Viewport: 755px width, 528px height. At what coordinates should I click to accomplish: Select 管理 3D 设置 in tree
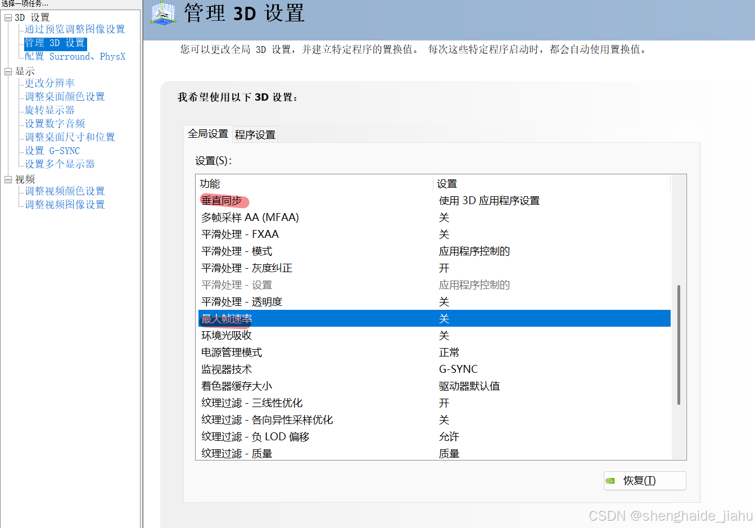(x=55, y=43)
